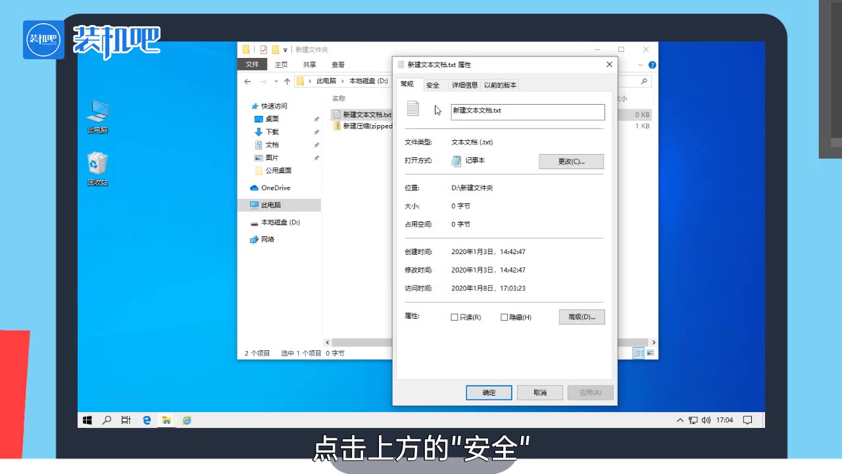Viewport: 842px width, 474px height.
Task: Enable the 隐藏(H) hidden attribute checkbox
Action: point(504,317)
